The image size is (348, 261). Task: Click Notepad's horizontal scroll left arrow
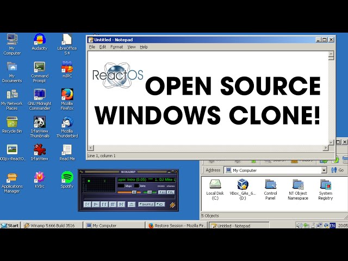(91, 147)
